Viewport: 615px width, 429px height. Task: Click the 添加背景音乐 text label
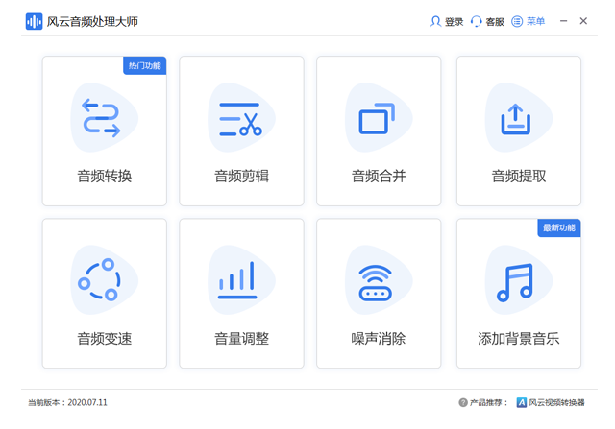click(x=519, y=339)
